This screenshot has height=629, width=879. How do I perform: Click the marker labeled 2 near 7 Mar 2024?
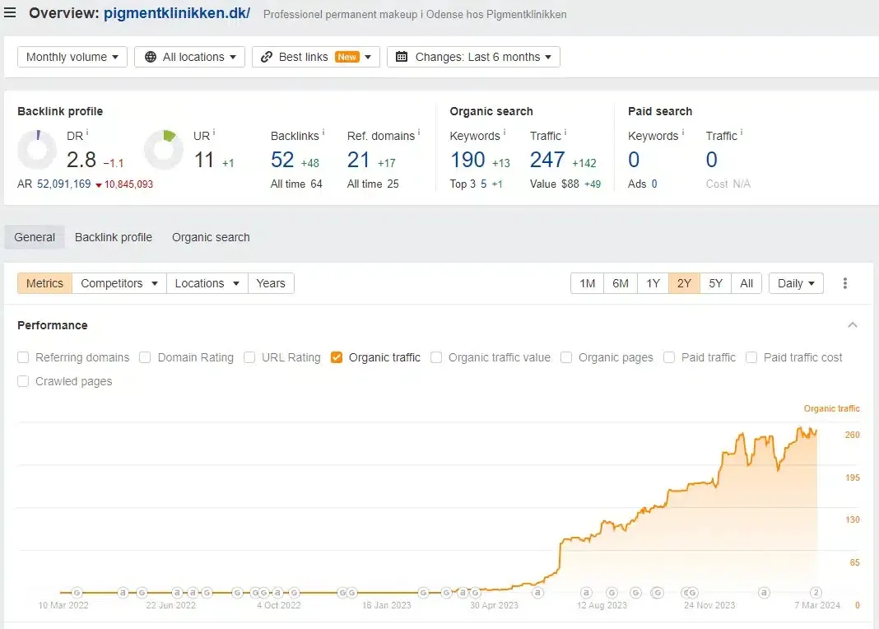click(x=816, y=592)
